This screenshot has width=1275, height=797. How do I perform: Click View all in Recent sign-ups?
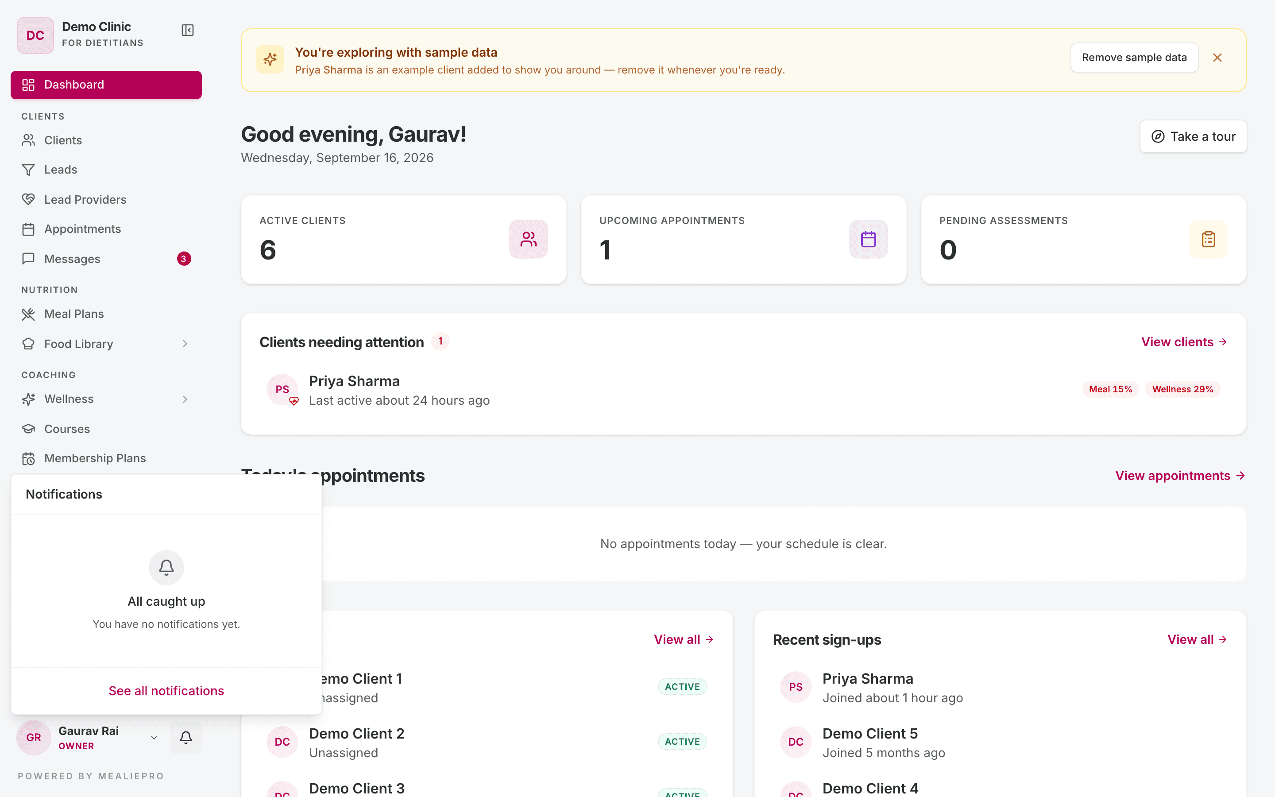tap(1198, 639)
